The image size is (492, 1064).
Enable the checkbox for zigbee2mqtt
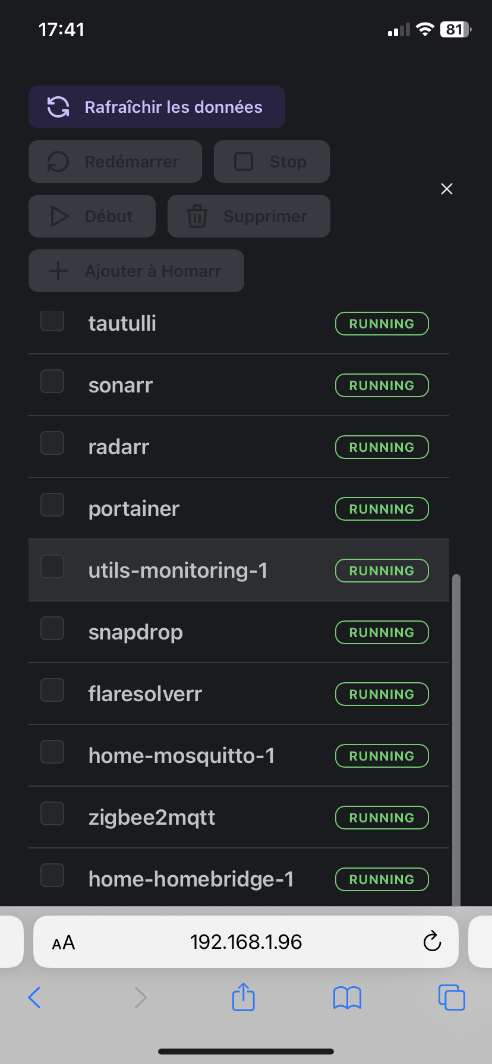click(52, 813)
